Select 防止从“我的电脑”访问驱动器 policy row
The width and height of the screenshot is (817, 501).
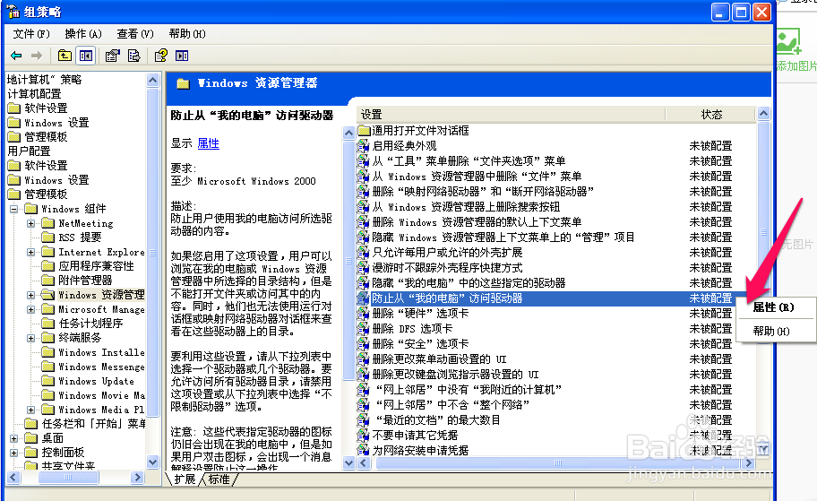click(546, 298)
